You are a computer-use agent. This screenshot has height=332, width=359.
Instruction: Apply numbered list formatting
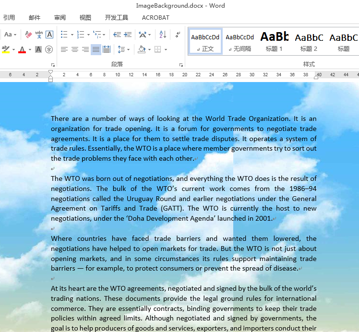click(x=80, y=35)
